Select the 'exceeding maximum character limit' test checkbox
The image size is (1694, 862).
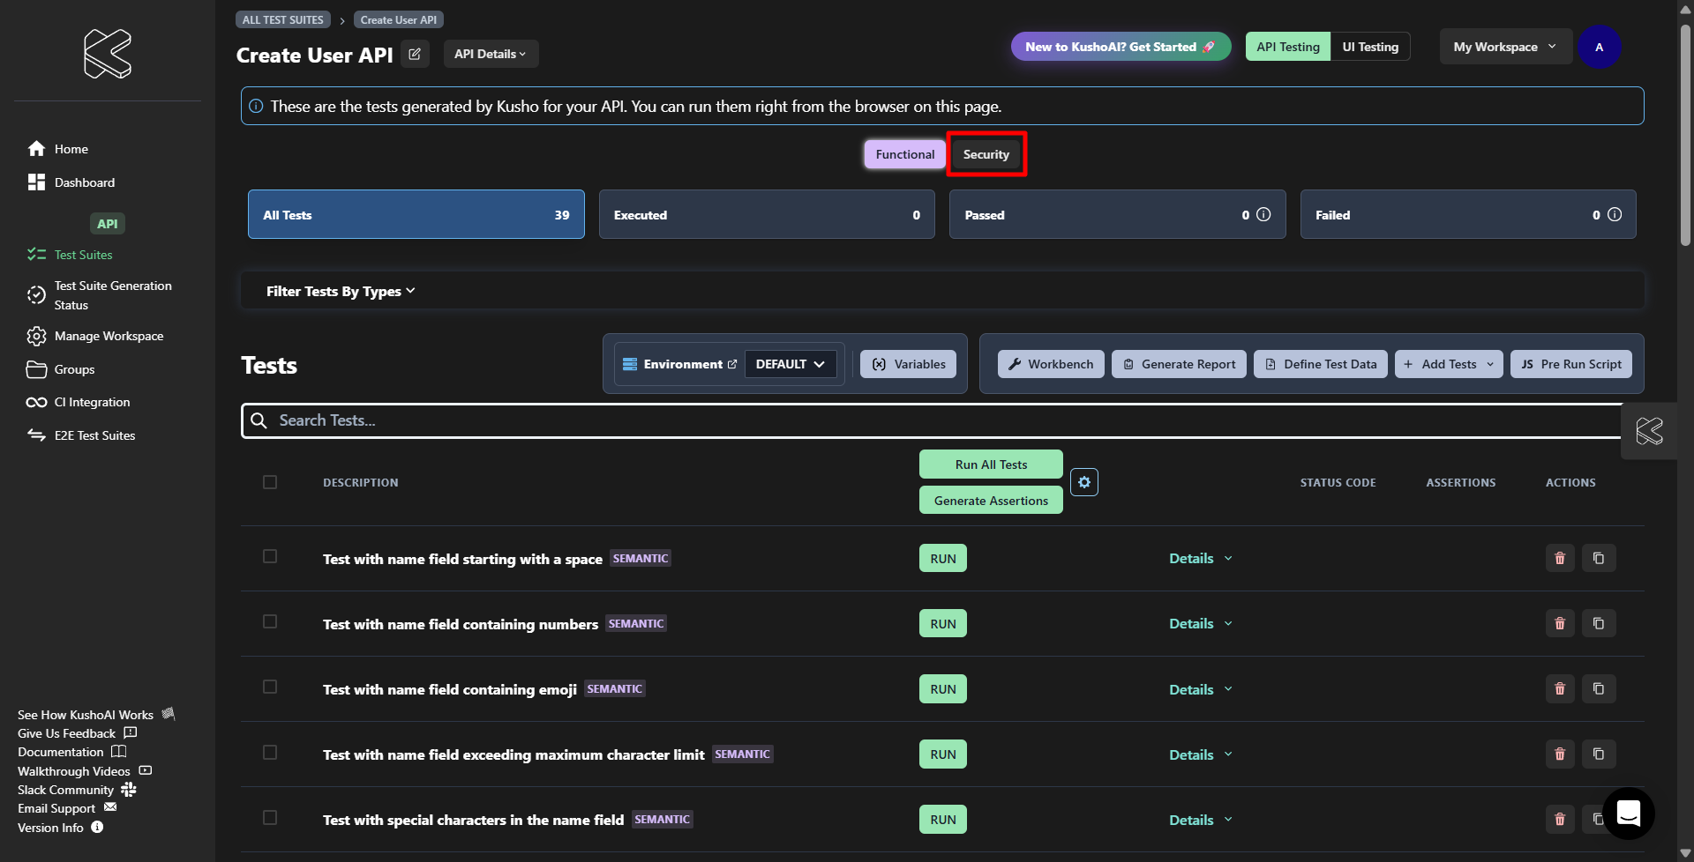[270, 753]
